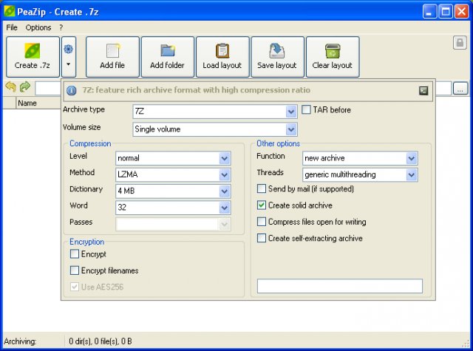Click the Save layout toolbar button
Screen dimensions: 473x351
pyautogui.click(x=278, y=57)
